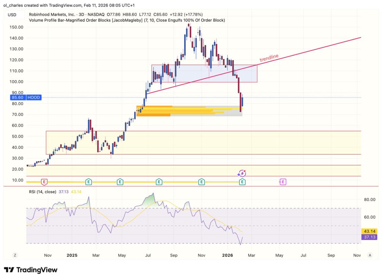Click the red missed-earnings "E" marker below the chart
The width and height of the screenshot is (382, 280).
44,182
